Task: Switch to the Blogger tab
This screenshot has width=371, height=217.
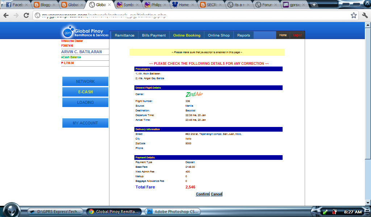Action: tap(45, 5)
